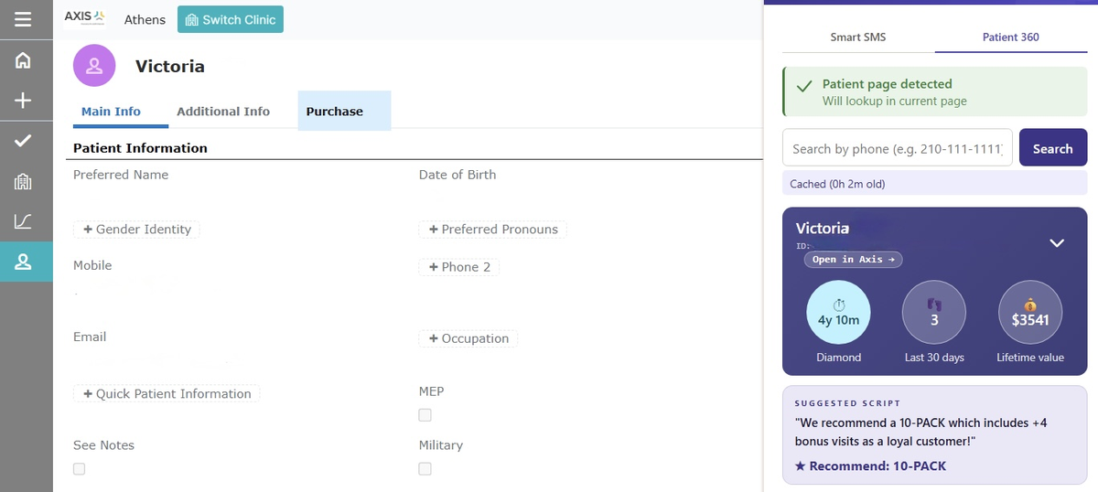This screenshot has width=1098, height=492.
Task: Click the Victoria patient name heading
Action: pyautogui.click(x=170, y=67)
